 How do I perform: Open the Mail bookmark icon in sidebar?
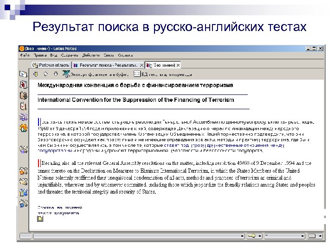tap(23, 74)
